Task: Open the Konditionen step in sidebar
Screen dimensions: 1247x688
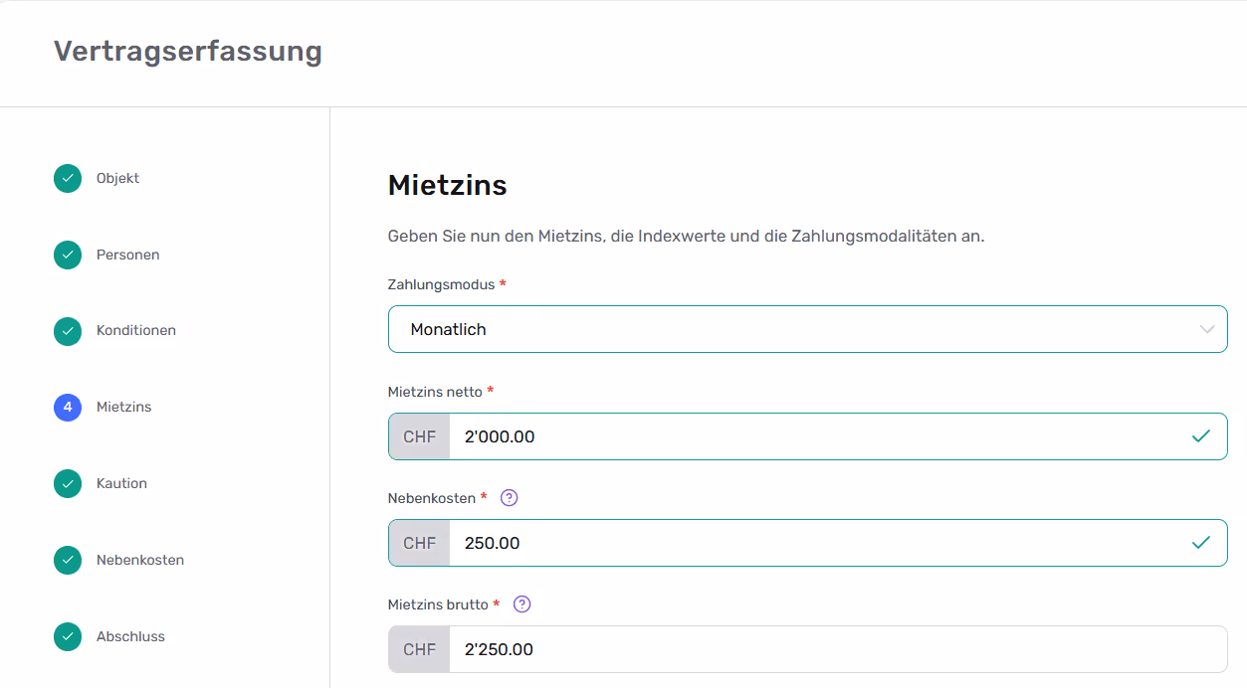Action: [x=135, y=331]
